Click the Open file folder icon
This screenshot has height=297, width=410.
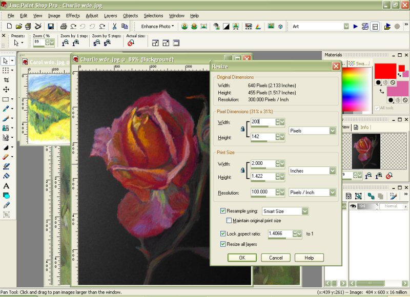tap(18, 26)
